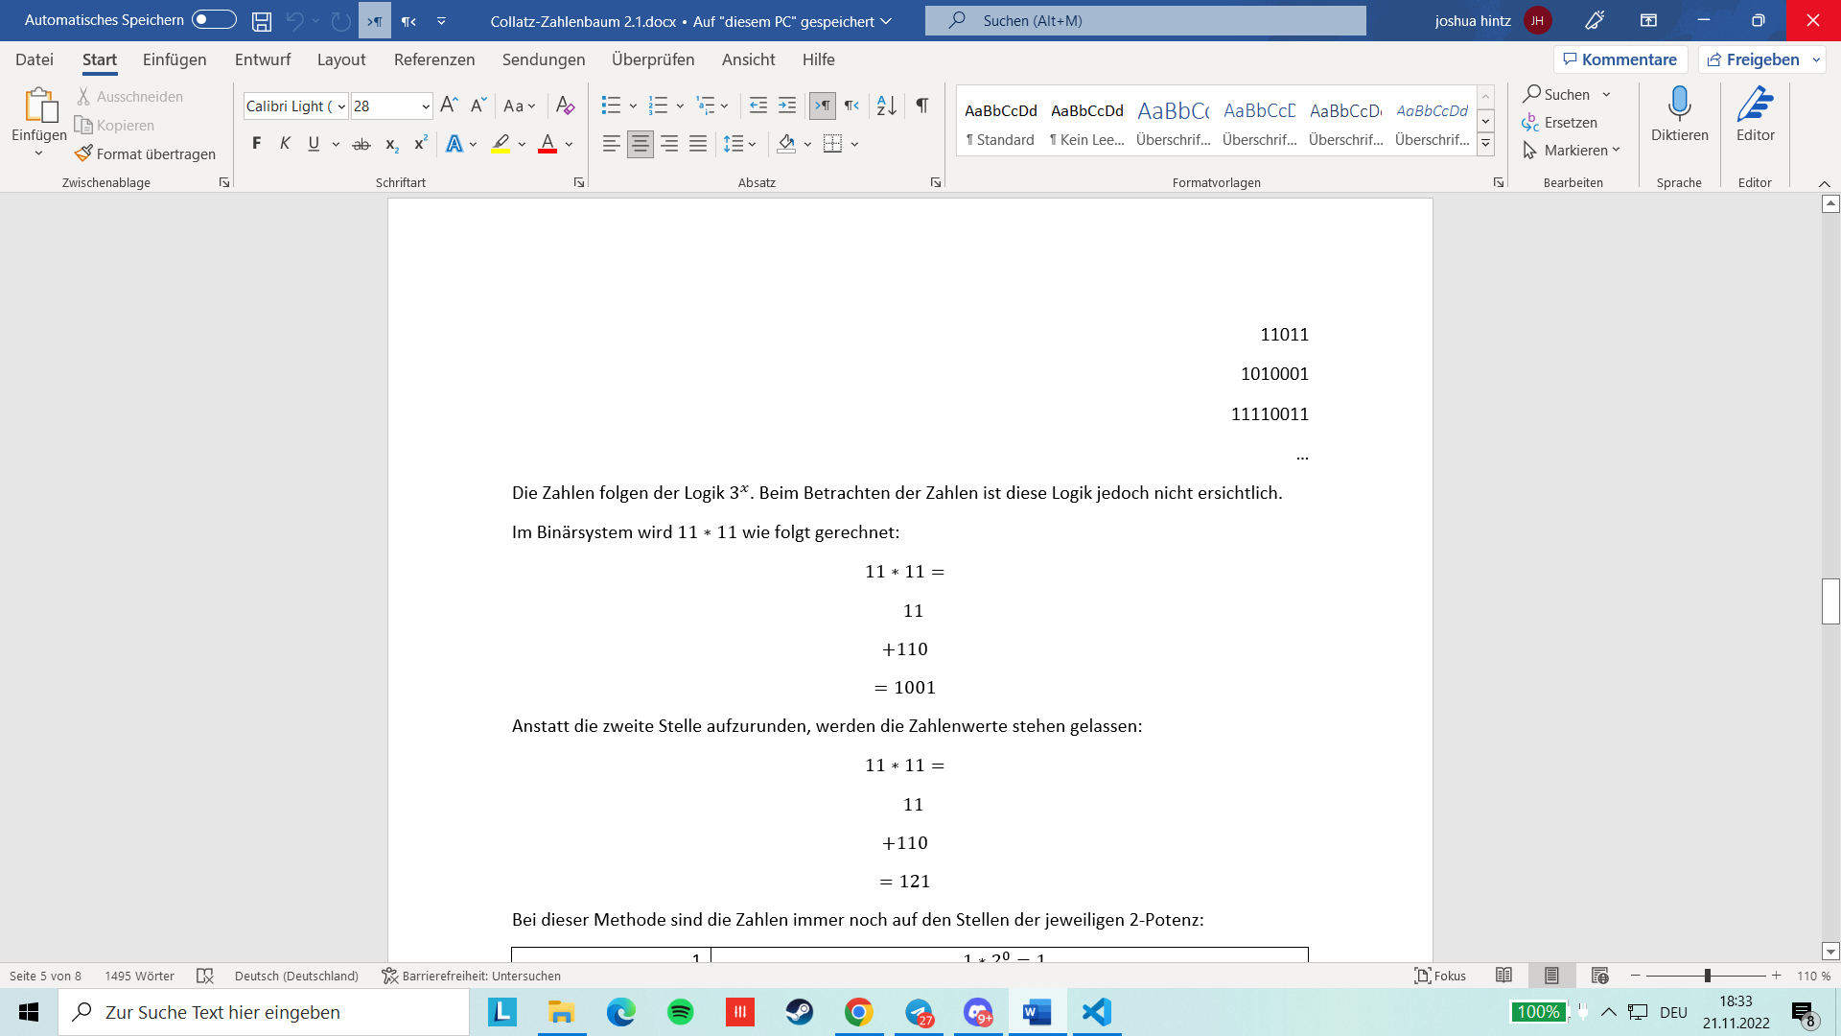
Task: Apply red font color
Action: point(548,144)
